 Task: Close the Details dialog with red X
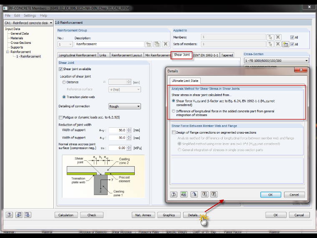point(301,70)
